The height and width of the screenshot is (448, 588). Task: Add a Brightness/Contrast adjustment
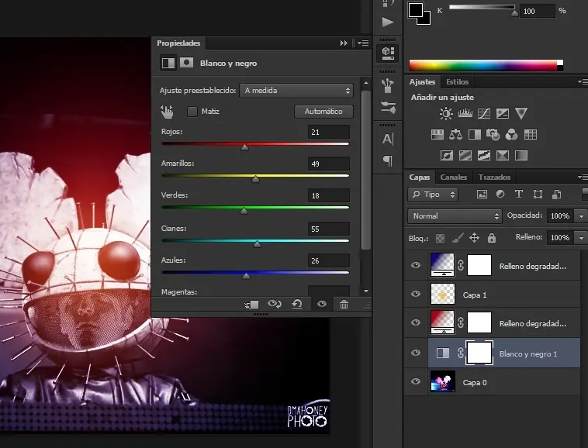[x=446, y=113]
